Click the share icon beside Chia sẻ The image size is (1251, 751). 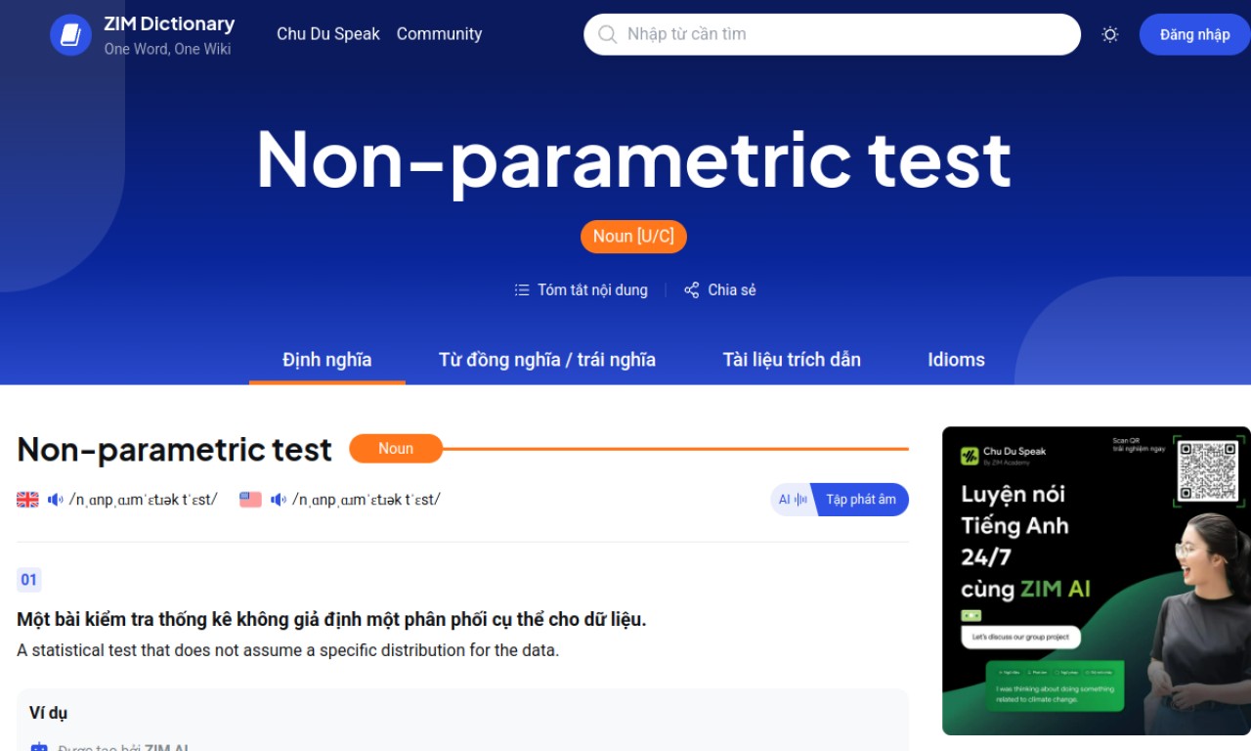[692, 290]
